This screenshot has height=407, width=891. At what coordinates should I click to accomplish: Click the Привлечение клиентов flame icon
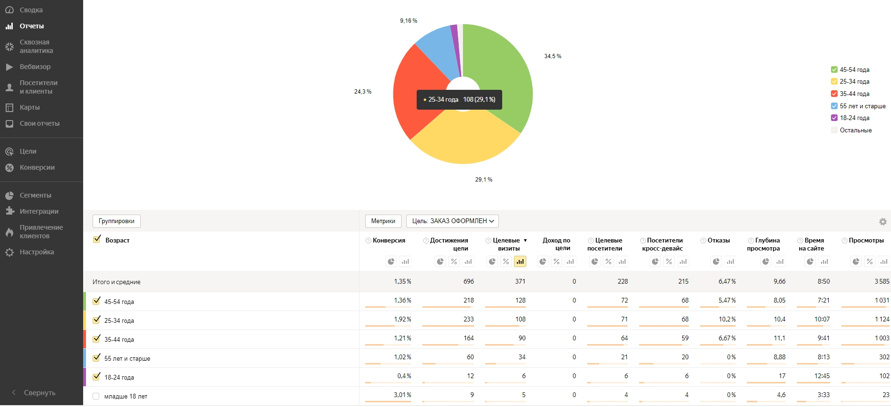click(9, 232)
